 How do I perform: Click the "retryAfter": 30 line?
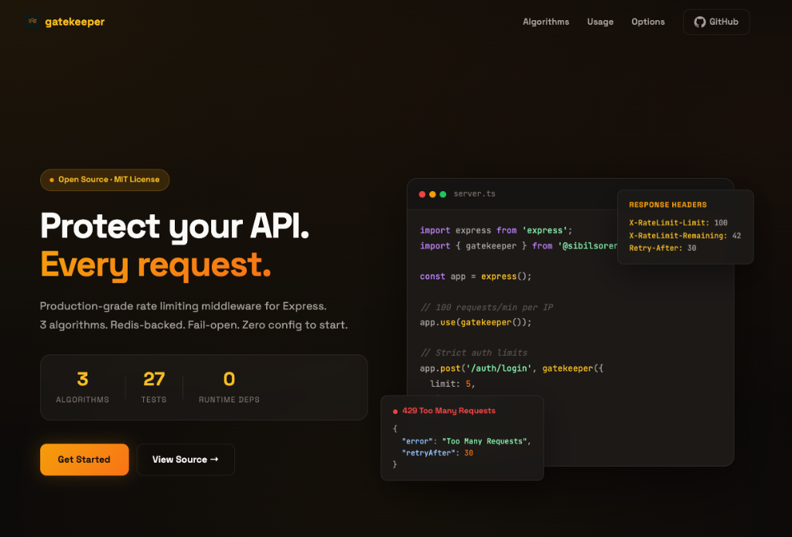click(x=438, y=453)
